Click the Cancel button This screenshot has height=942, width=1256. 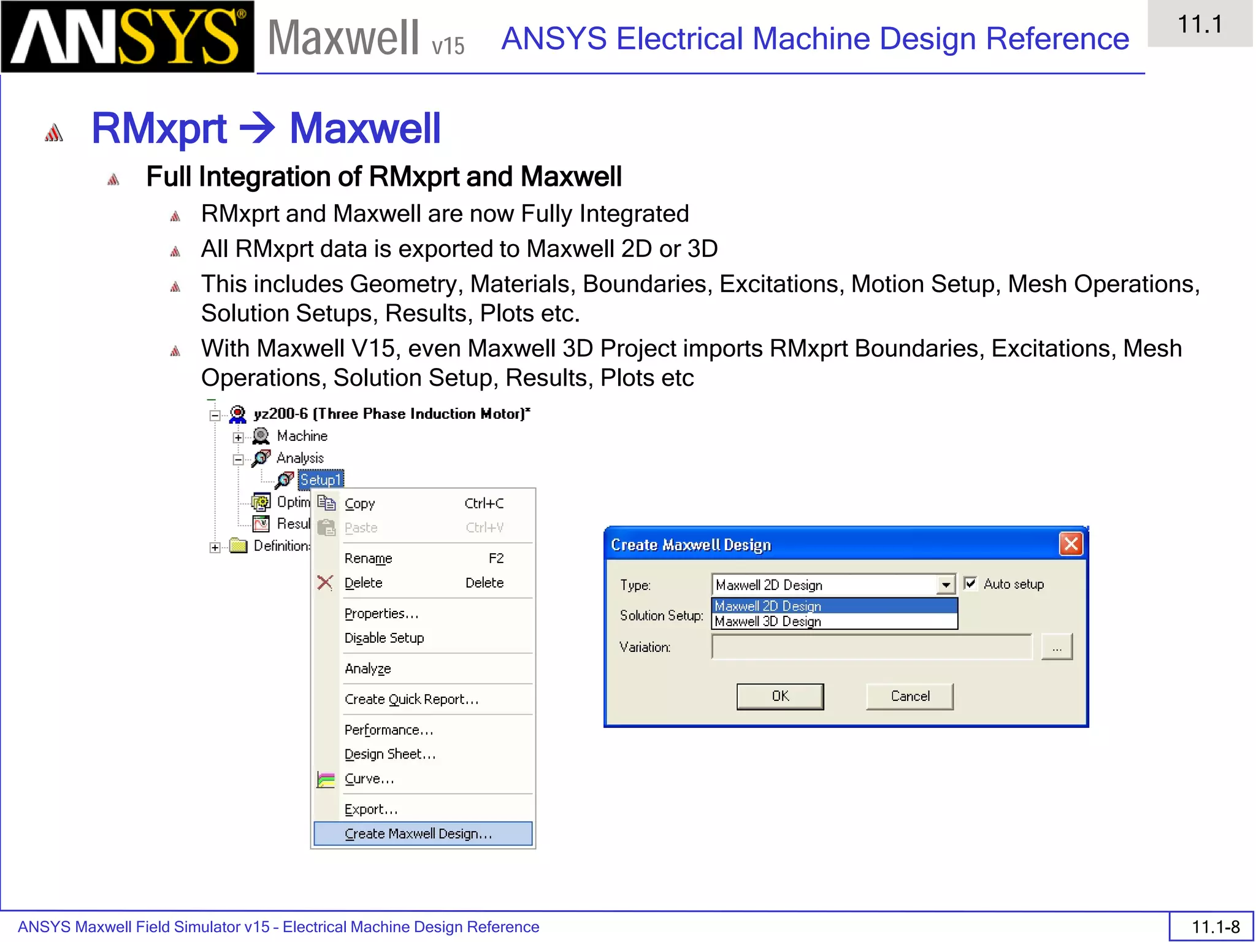910,696
